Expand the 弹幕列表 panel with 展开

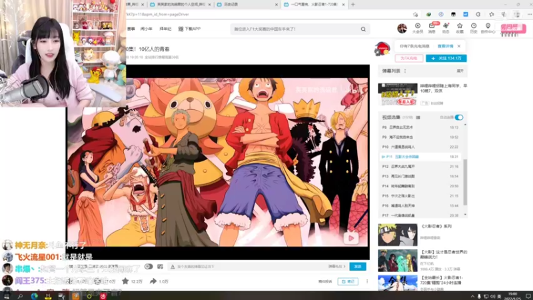click(x=460, y=71)
